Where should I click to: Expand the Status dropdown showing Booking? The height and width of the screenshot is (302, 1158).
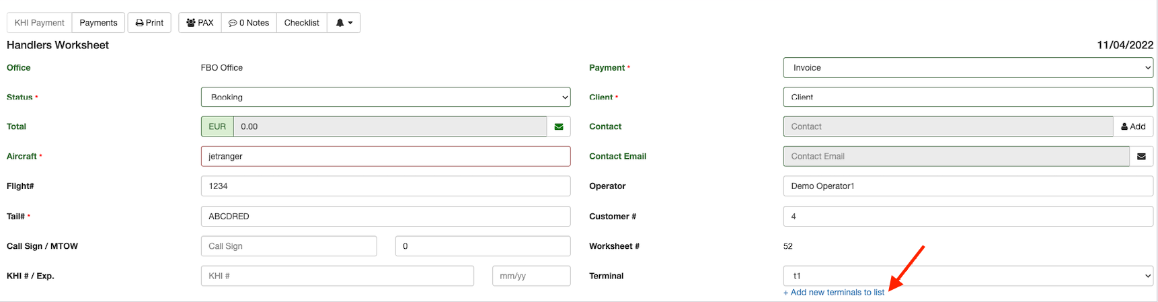point(385,97)
